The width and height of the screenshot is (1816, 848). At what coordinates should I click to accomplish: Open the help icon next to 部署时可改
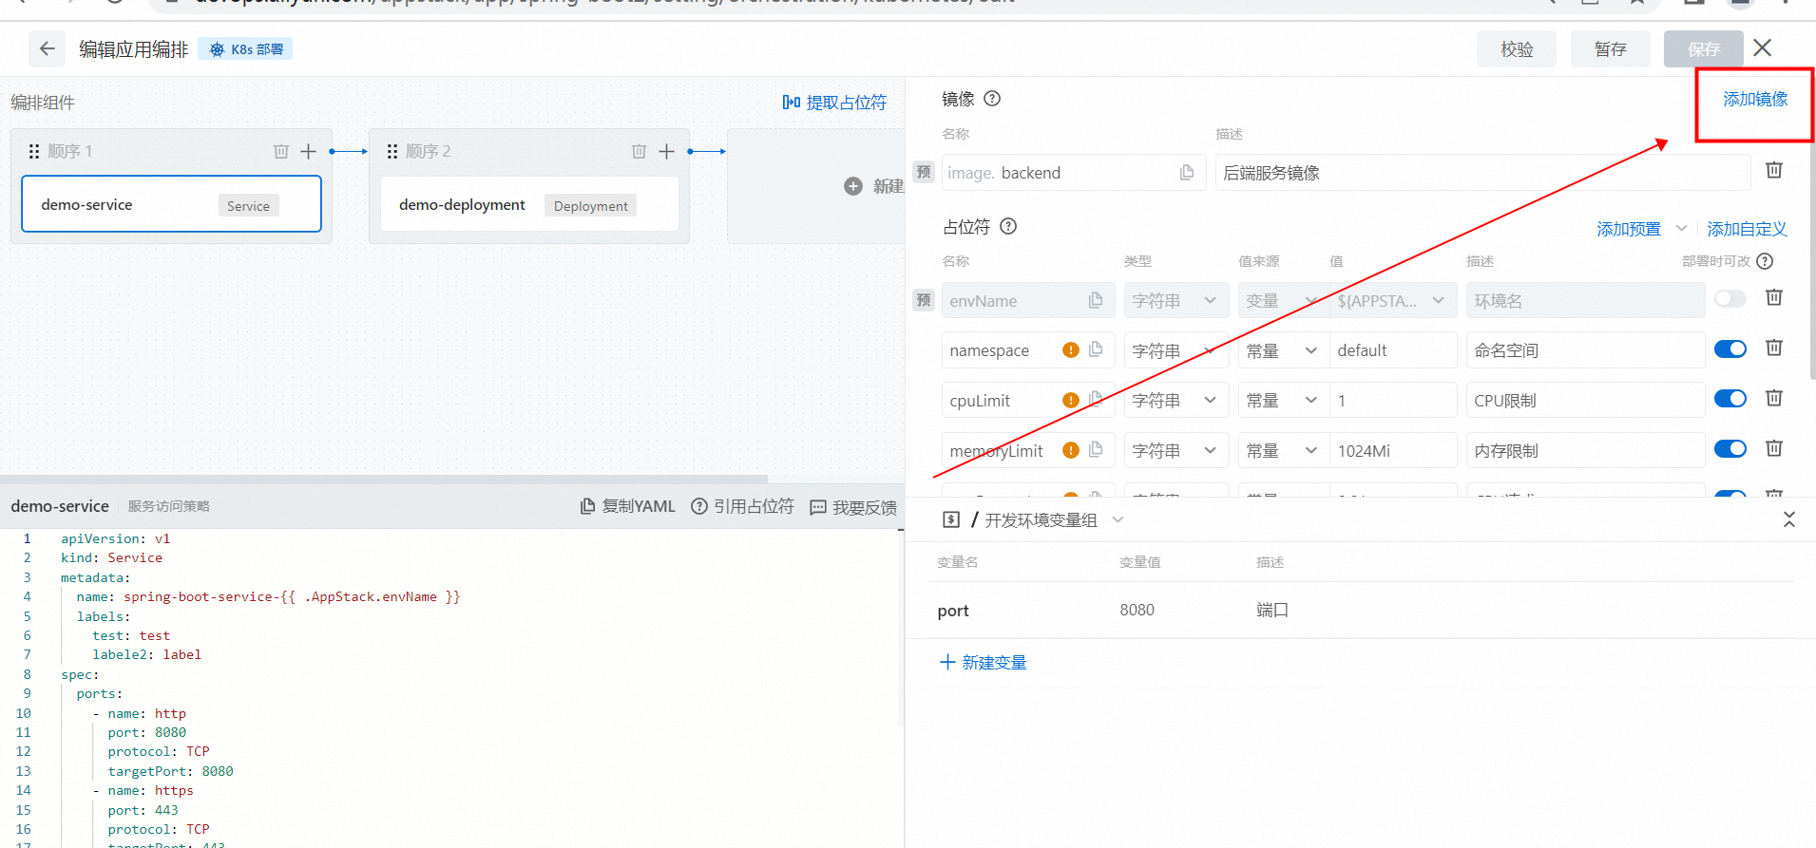[x=1765, y=261]
